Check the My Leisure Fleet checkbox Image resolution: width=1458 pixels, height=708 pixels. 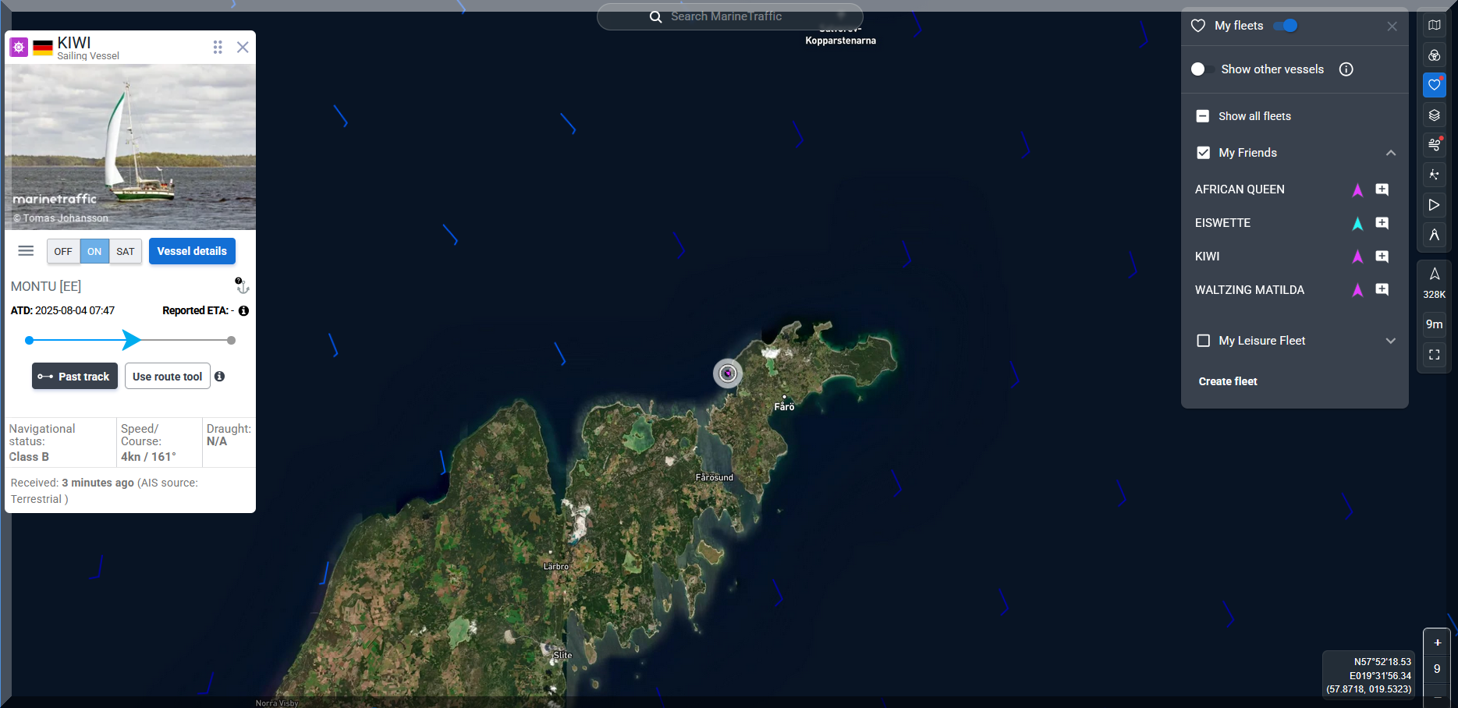[1203, 341]
